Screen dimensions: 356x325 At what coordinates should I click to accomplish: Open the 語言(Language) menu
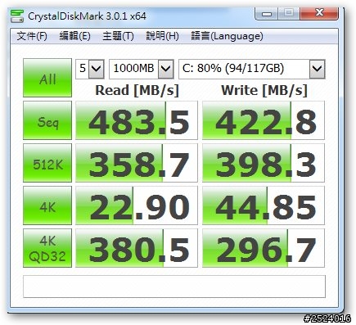click(x=227, y=36)
